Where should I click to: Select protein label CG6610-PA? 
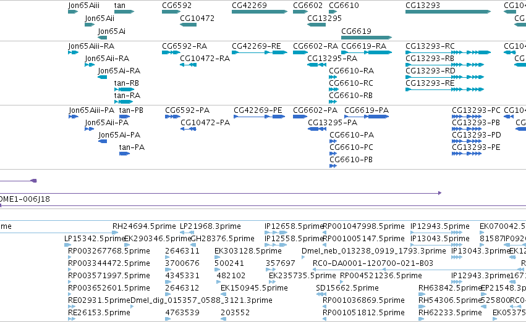point(352,135)
